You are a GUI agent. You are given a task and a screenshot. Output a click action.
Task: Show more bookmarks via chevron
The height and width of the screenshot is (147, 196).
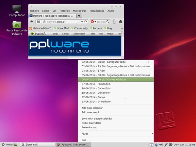click(x=122, y=28)
